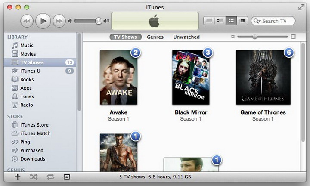
Task: Click the TV Shows tab pill
Action: coord(126,37)
